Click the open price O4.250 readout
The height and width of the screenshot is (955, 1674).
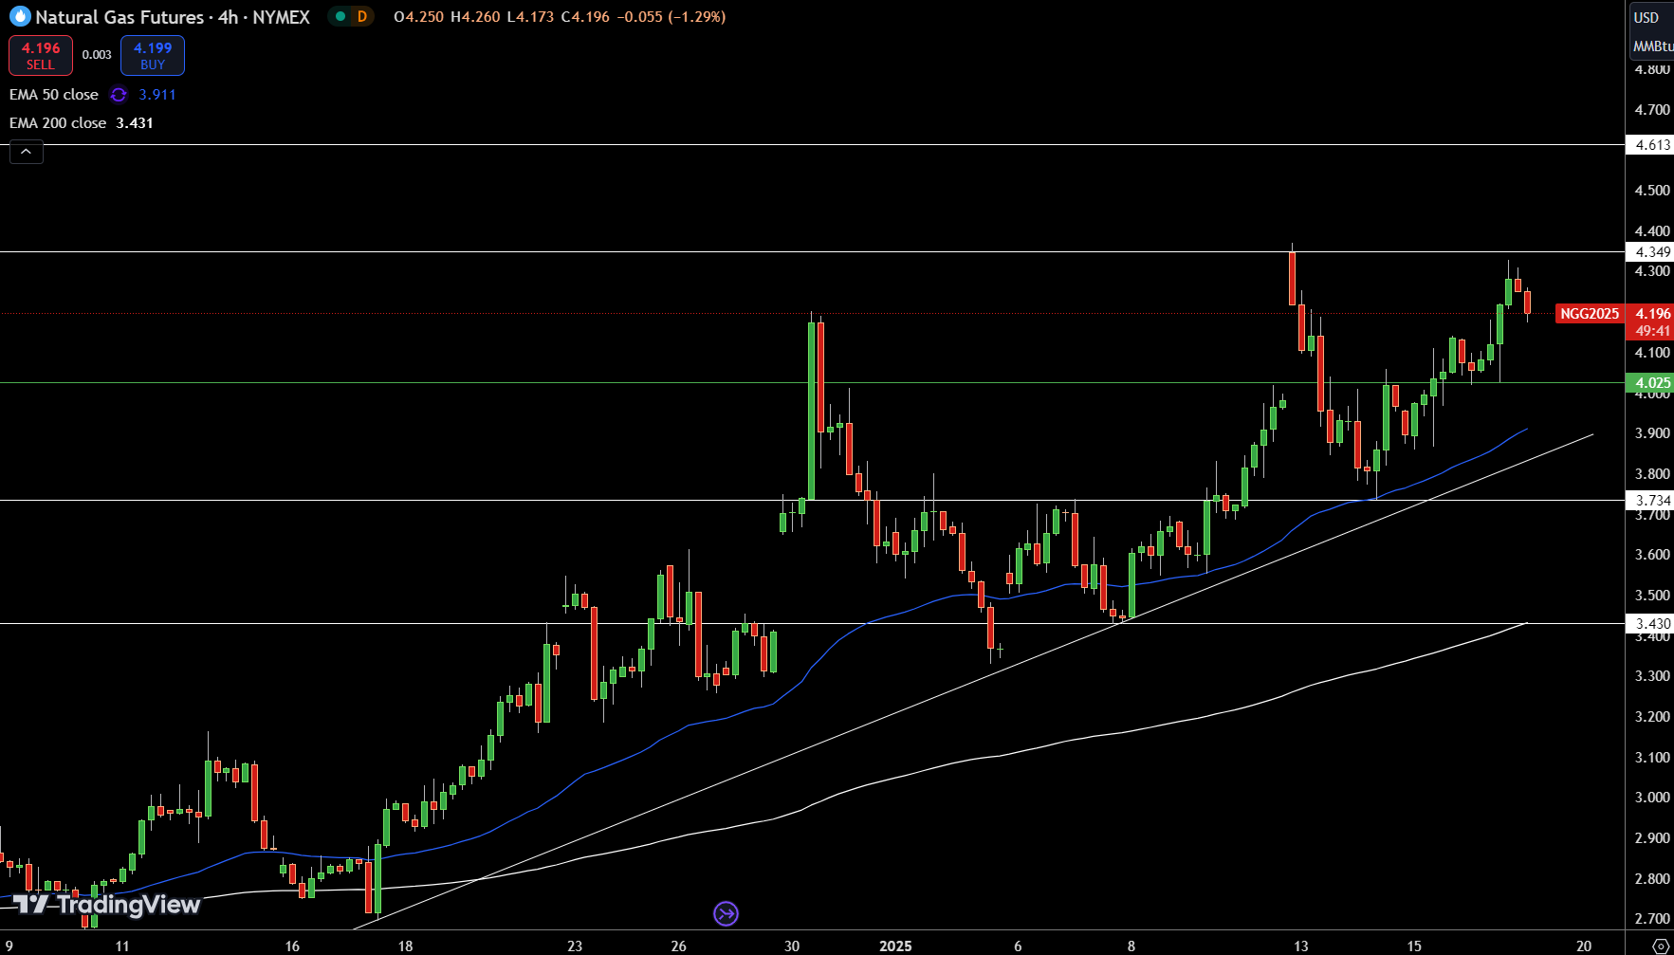pyautogui.click(x=418, y=17)
